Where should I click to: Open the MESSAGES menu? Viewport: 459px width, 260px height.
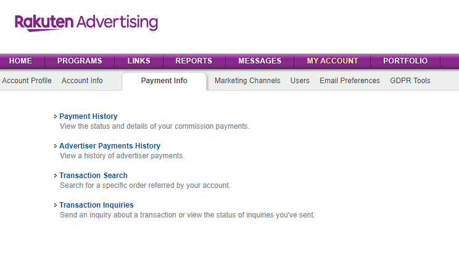(260, 61)
